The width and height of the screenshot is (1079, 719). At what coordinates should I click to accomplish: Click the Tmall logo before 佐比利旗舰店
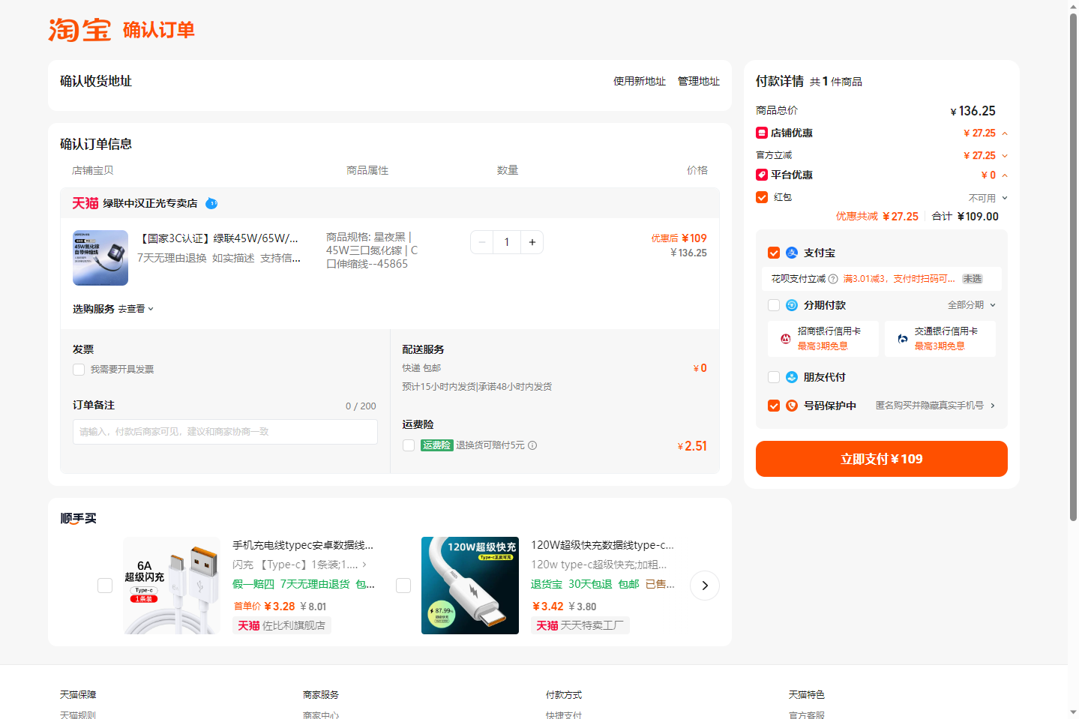pyautogui.click(x=249, y=625)
